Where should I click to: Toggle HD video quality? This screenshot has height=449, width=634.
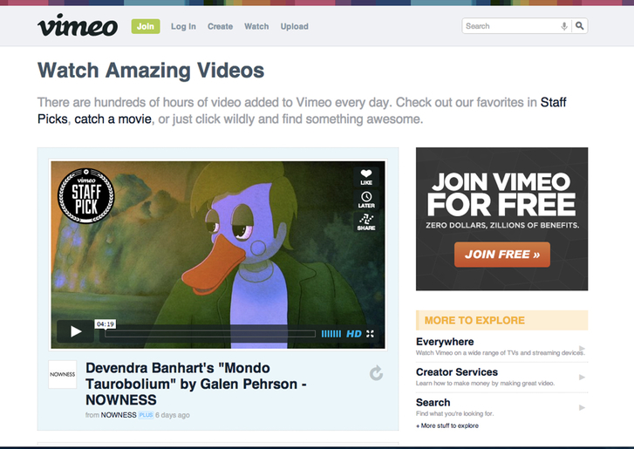354,333
